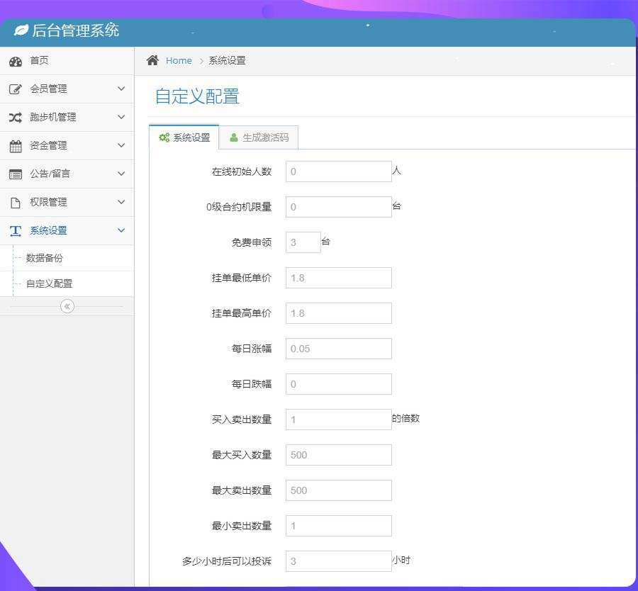Click the edit icon beside 会员管理
The width and height of the screenshot is (638, 591).
coord(16,89)
